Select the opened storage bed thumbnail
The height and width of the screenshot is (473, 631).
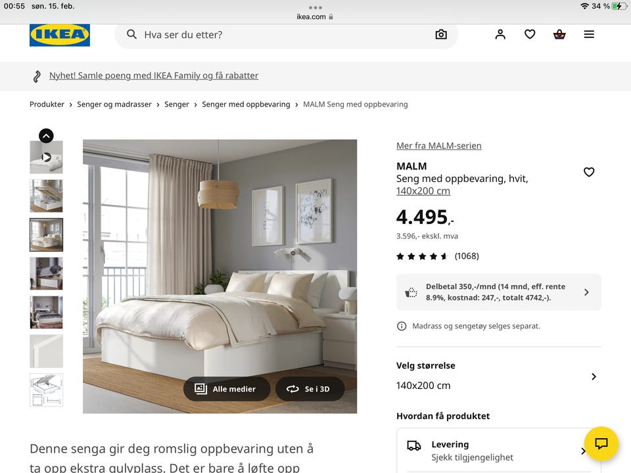tap(46, 196)
